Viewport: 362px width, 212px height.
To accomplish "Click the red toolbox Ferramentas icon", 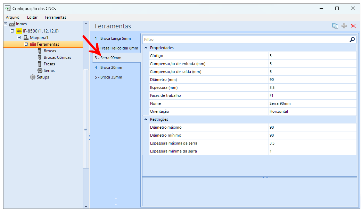I will [33, 44].
